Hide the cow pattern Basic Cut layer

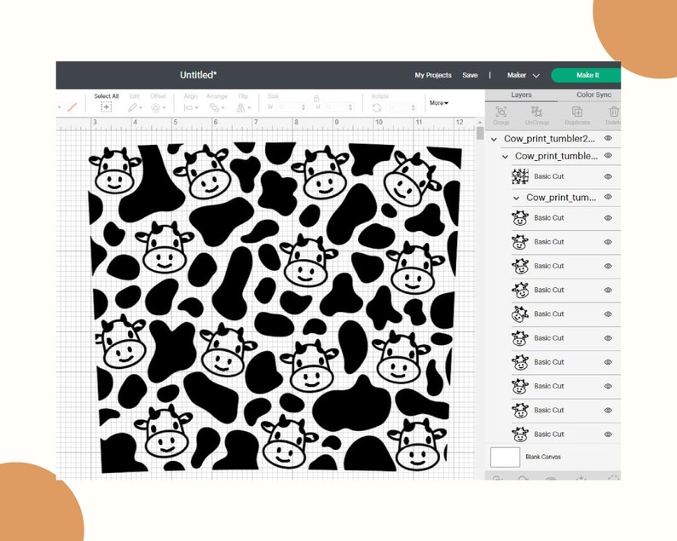pos(608,176)
